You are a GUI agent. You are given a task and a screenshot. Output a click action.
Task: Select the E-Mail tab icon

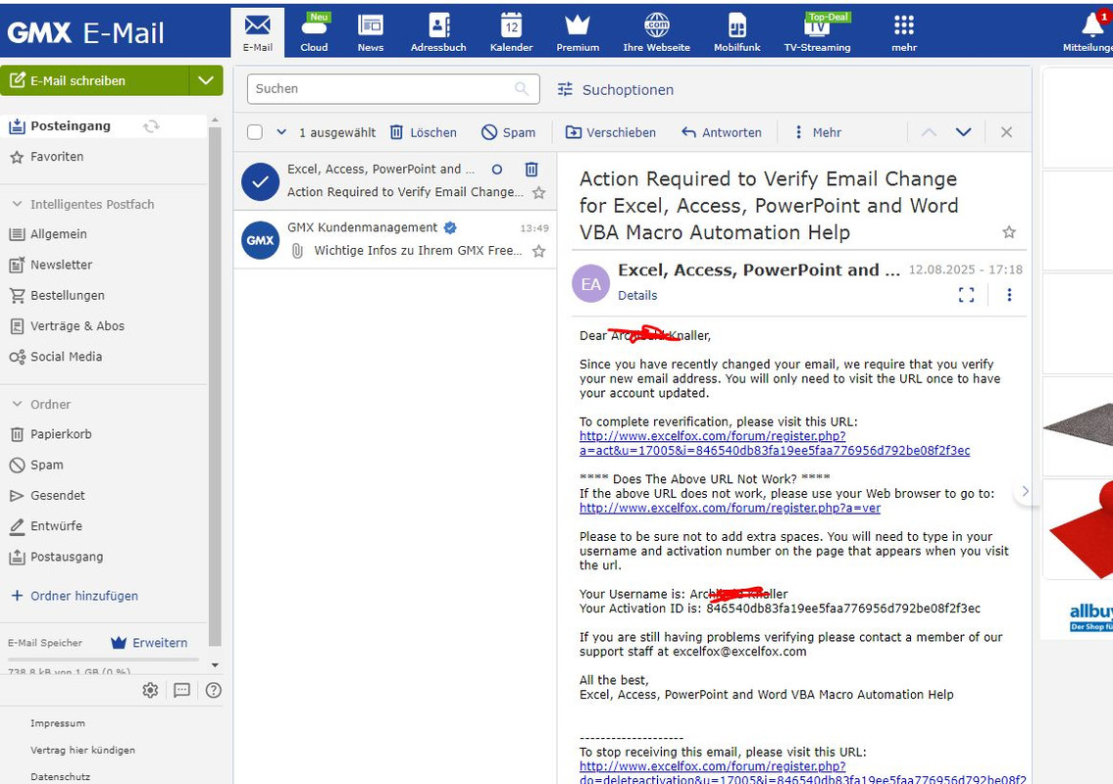(x=257, y=32)
